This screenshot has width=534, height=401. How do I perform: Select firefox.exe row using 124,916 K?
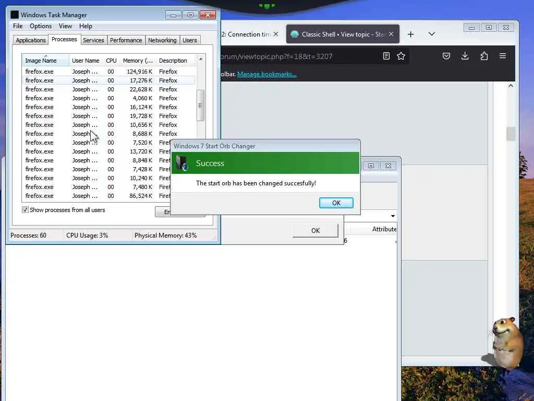coord(108,72)
